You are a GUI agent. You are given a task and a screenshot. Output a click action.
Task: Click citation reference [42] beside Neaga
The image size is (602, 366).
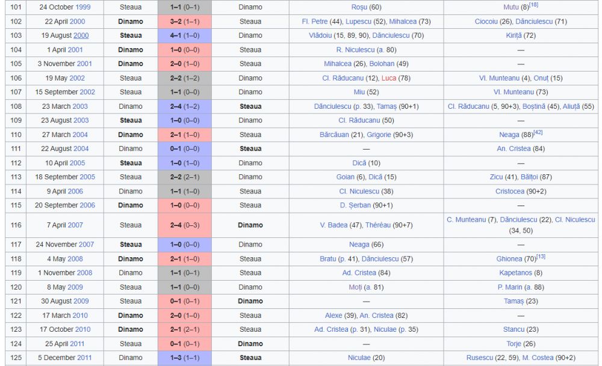coord(538,133)
